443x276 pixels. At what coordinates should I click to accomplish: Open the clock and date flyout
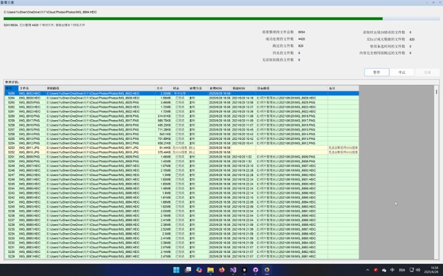point(430,270)
